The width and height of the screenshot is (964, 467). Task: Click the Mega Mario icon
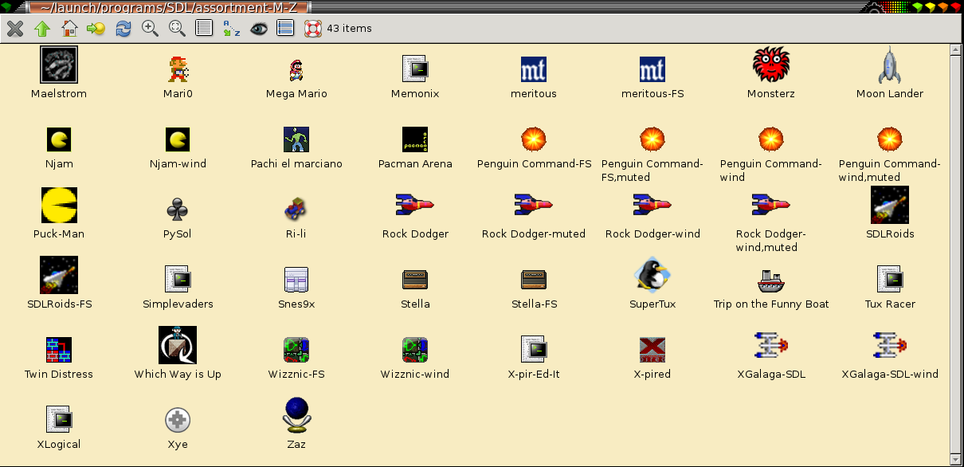pyautogui.click(x=296, y=69)
